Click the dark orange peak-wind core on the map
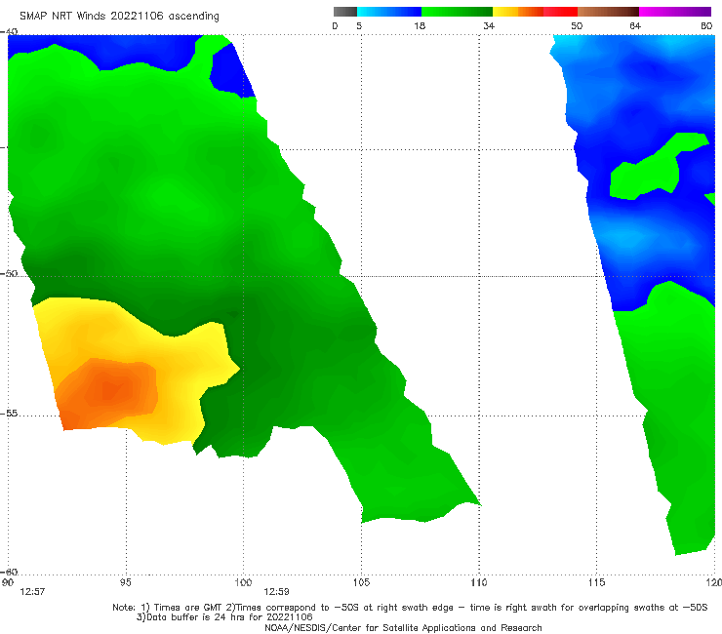 (108, 389)
